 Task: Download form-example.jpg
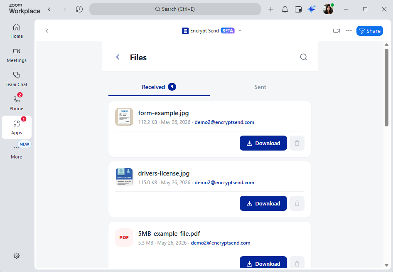tap(263, 143)
